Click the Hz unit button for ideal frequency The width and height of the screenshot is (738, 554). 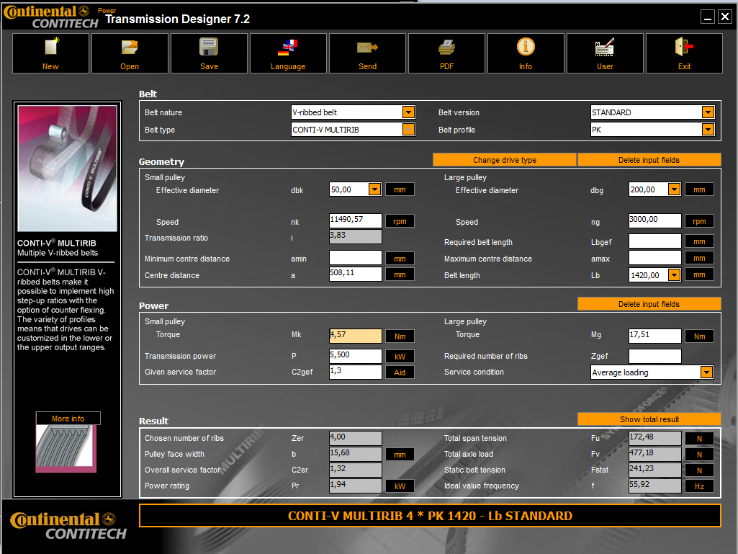coord(699,486)
